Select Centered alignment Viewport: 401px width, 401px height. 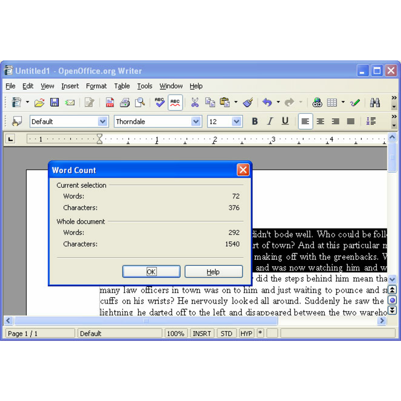[x=320, y=121]
